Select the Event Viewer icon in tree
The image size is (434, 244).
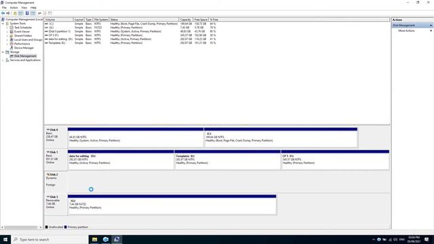tap(12, 32)
